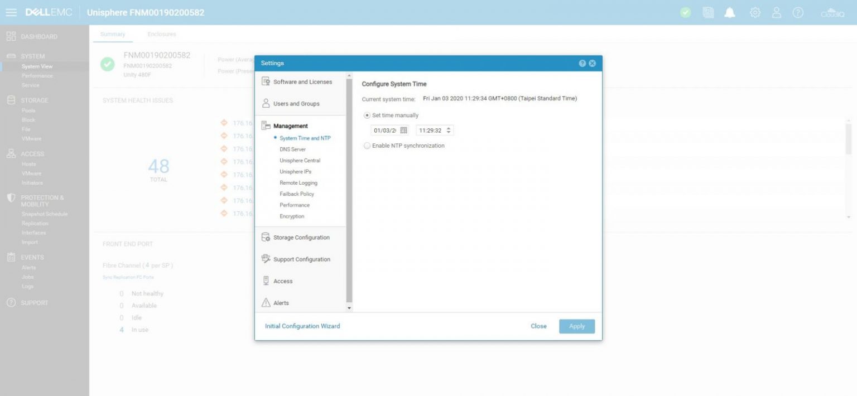Image resolution: width=857 pixels, height=396 pixels.
Task: Select STORAGE section in the main sidebar
Action: click(x=35, y=100)
